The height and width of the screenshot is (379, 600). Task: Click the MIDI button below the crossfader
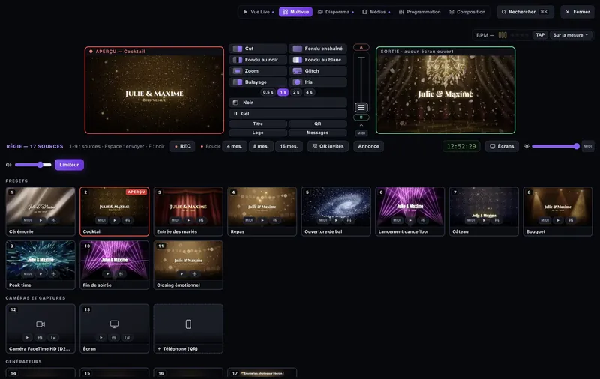(361, 133)
